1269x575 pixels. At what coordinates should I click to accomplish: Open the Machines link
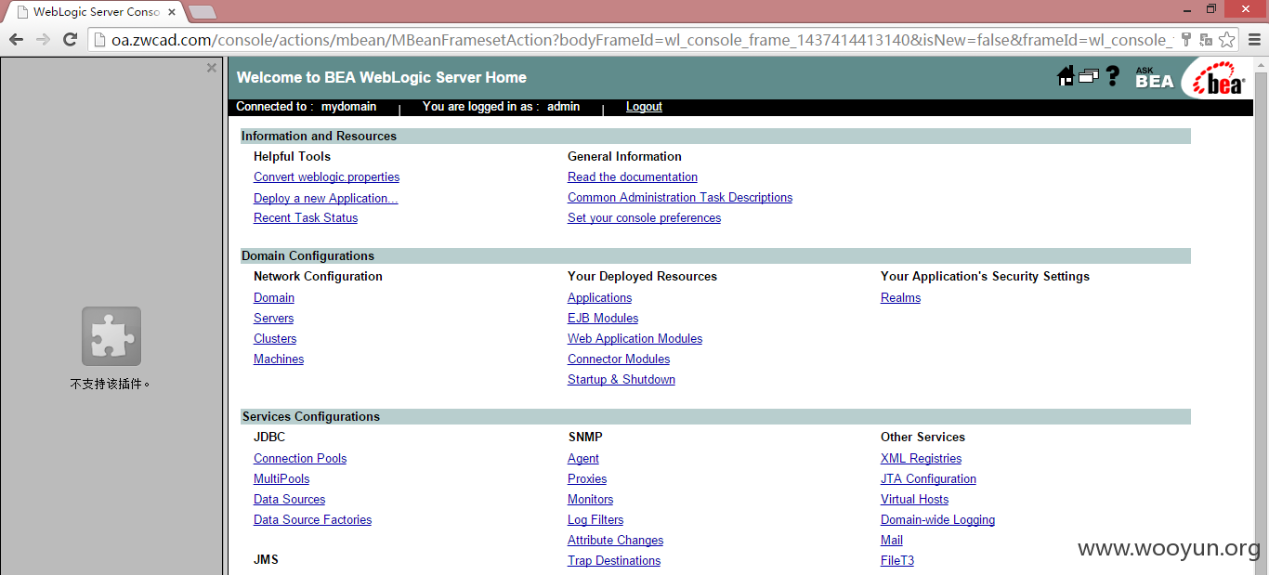pos(279,359)
